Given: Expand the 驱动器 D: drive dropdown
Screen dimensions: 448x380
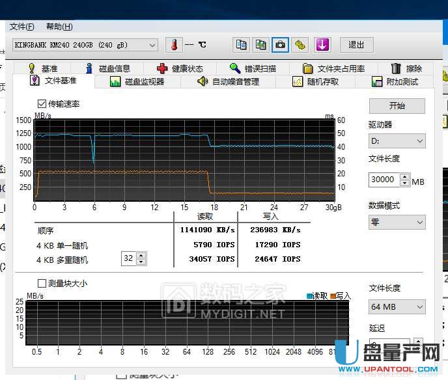Looking at the screenshot, I should pos(397,141).
